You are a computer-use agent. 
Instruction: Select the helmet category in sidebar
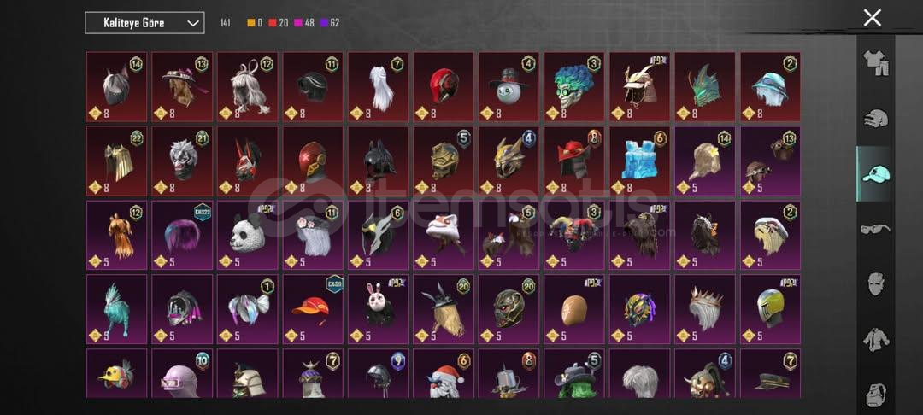point(875,118)
